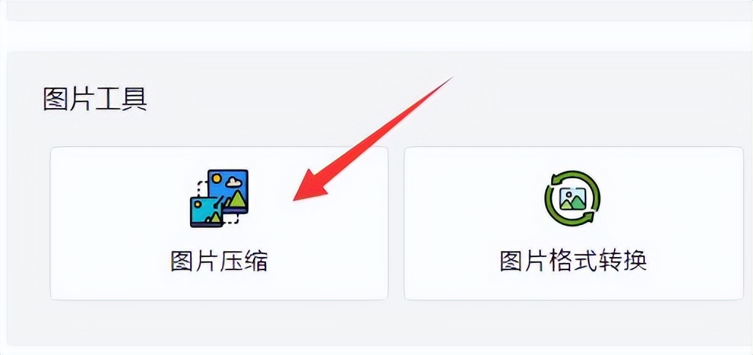
Task: Click the 图片工具 section heading
Action: pyautogui.click(x=94, y=99)
